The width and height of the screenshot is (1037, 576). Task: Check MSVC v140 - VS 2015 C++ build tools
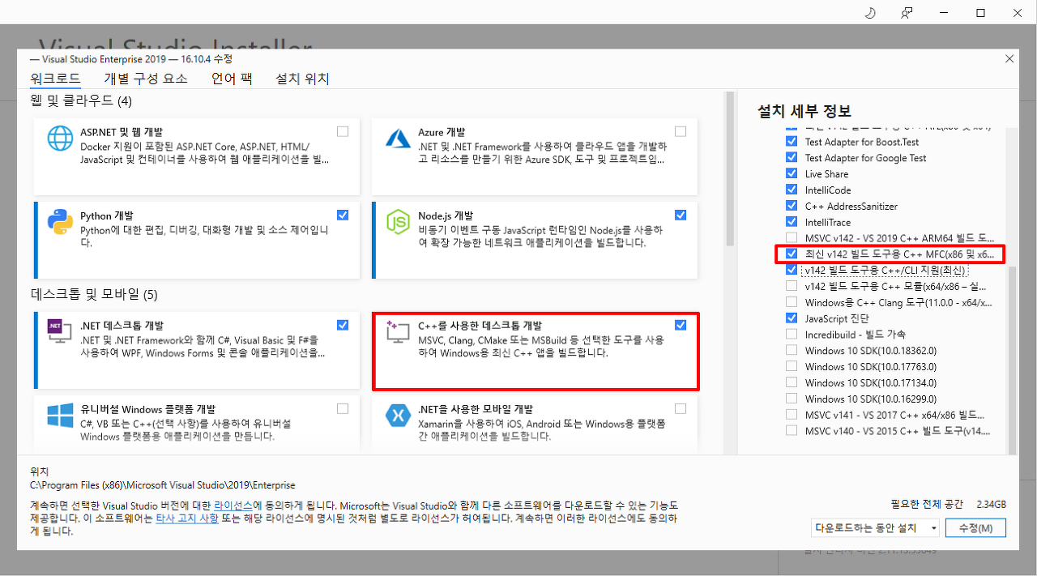pos(792,431)
